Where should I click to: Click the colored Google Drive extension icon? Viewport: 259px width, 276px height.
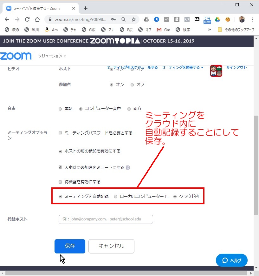[x=217, y=19]
